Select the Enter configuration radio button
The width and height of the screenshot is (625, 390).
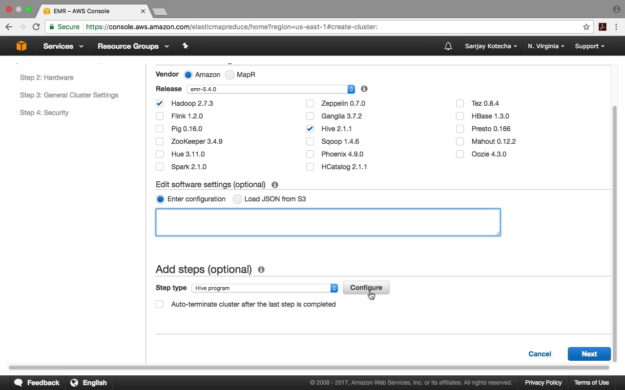coord(160,199)
